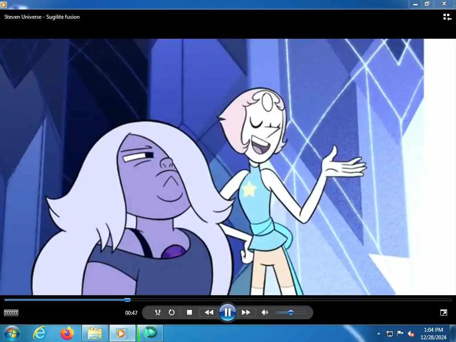The width and height of the screenshot is (456, 342).
Task: Mute the player volume
Action: tap(265, 313)
